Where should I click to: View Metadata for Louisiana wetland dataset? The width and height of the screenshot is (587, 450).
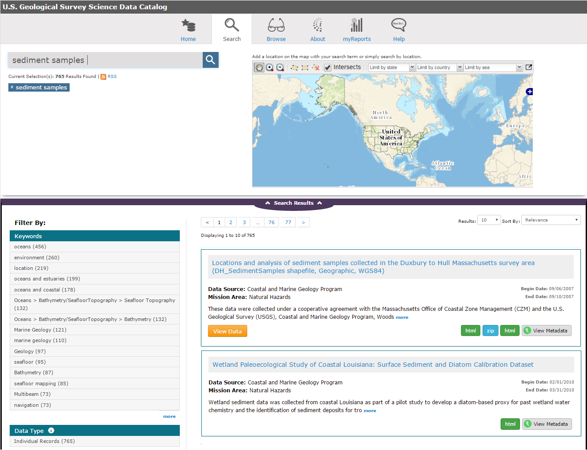pyautogui.click(x=547, y=424)
